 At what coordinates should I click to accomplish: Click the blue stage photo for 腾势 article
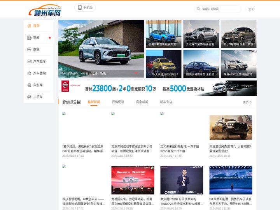point(231,180)
